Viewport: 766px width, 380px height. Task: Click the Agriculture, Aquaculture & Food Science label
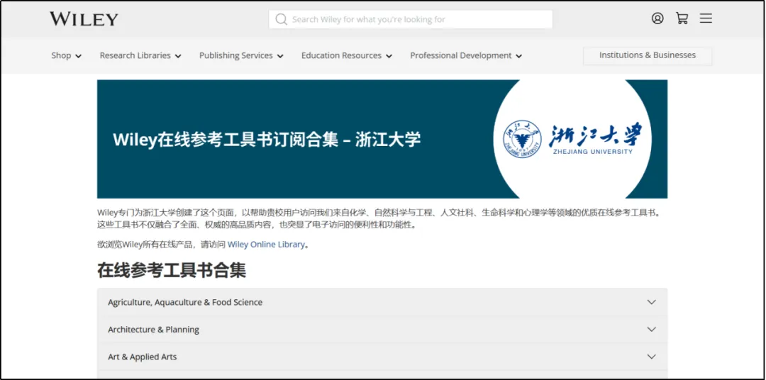click(185, 302)
